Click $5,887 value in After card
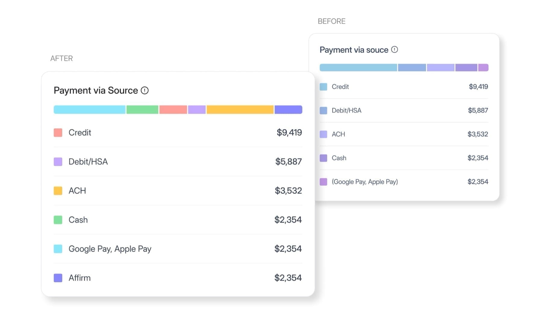The image size is (542, 318). [x=288, y=162]
